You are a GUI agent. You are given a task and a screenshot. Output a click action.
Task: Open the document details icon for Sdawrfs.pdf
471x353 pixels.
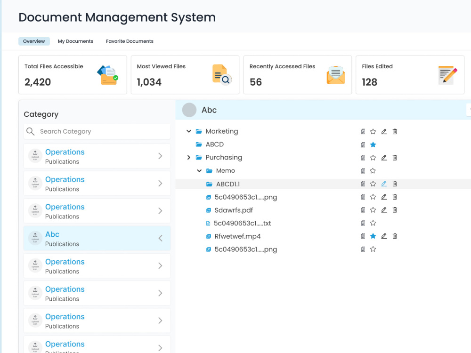(x=363, y=210)
